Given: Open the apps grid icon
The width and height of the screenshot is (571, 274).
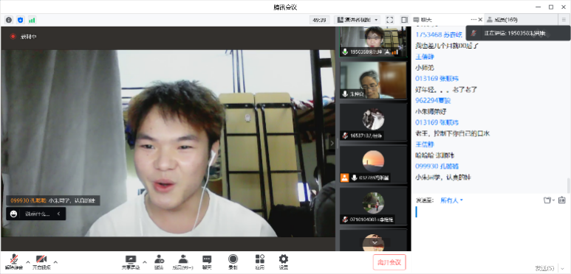Looking at the screenshot, I should (259, 261).
